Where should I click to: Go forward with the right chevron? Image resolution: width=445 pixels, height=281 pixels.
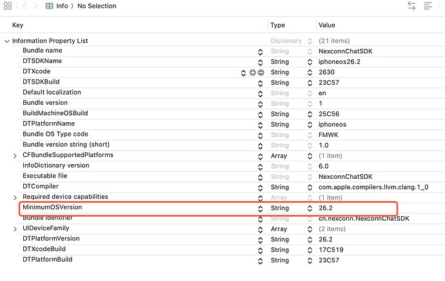[x=35, y=6]
